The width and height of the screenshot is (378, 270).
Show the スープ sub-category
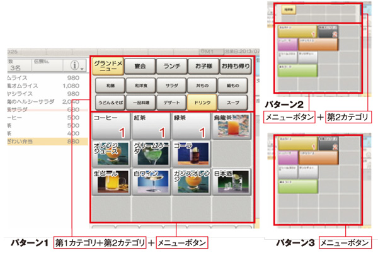tap(233, 103)
